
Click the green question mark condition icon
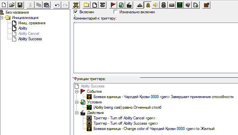point(89,107)
